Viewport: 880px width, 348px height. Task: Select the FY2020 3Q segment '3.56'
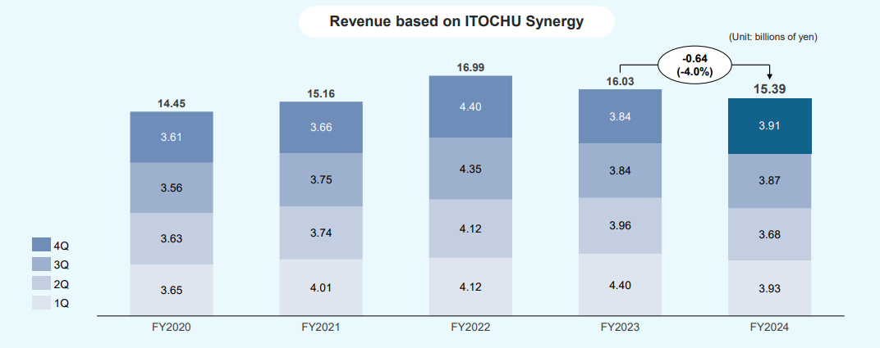click(172, 188)
